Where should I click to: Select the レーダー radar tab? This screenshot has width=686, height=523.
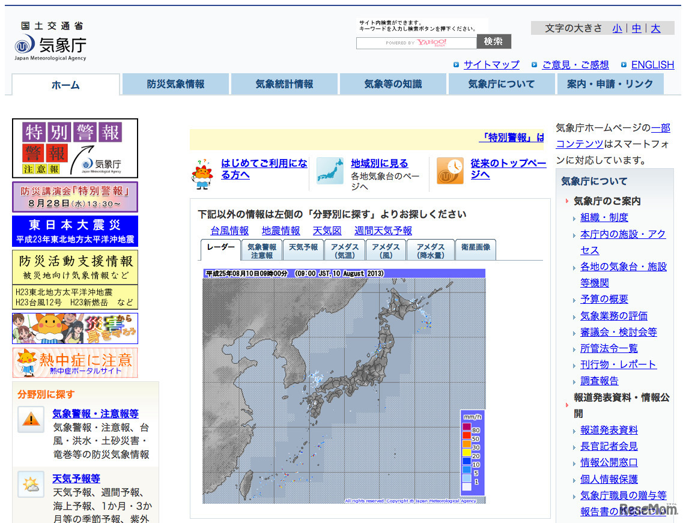pyautogui.click(x=220, y=249)
